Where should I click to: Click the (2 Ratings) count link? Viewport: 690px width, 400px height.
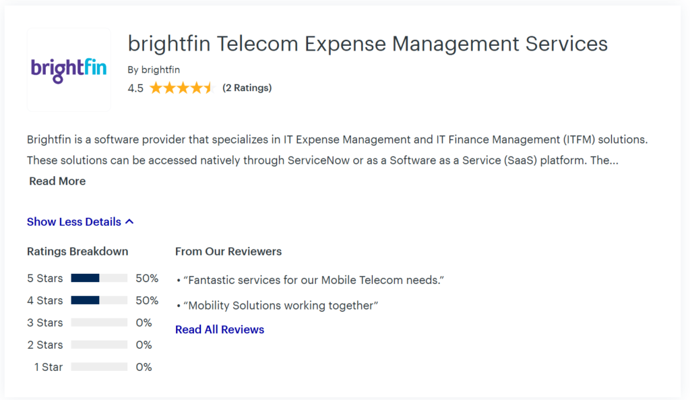click(x=247, y=88)
